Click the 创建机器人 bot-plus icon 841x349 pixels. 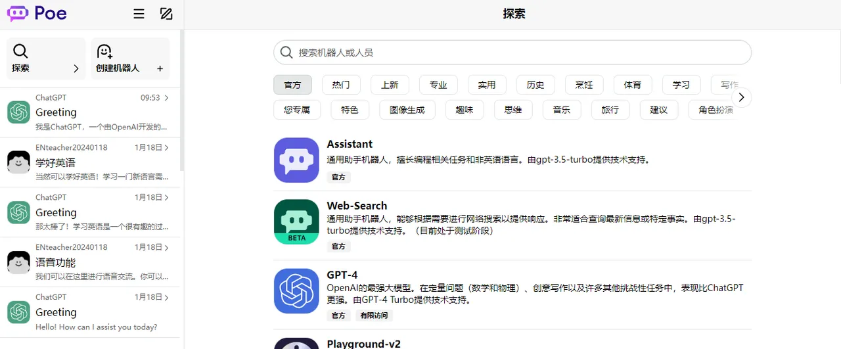point(104,51)
